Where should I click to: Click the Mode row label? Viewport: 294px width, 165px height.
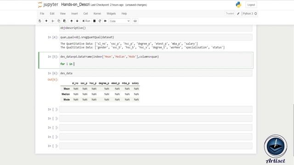pos(67,99)
